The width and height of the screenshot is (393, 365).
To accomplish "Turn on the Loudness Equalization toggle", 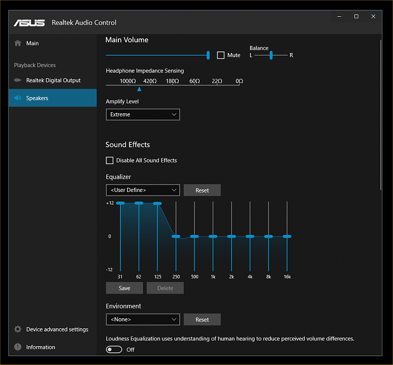I will tap(114, 349).
